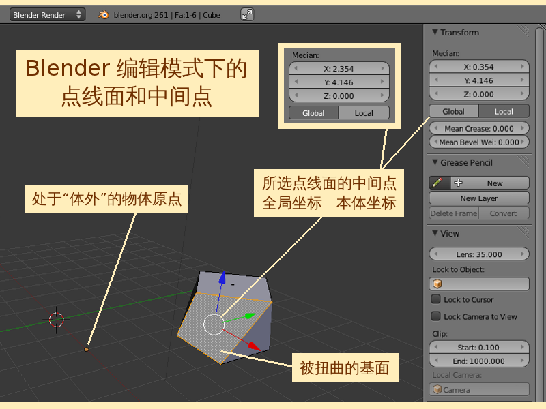The image size is (546, 409).
Task: Click the green Y-axis manipulator arrow
Action: 250,316
